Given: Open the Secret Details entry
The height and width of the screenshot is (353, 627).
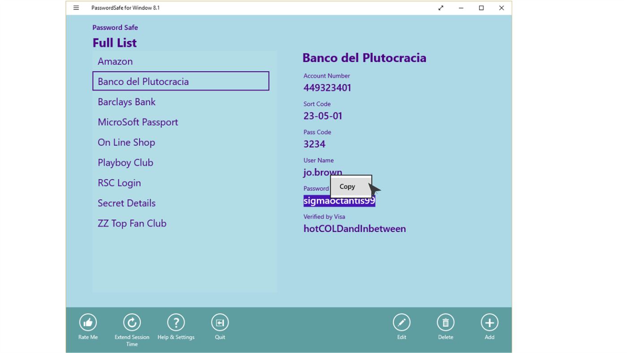Looking at the screenshot, I should [x=126, y=203].
